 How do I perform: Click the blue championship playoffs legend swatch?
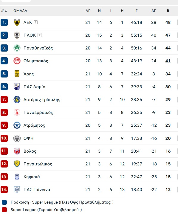click(4, 202)
